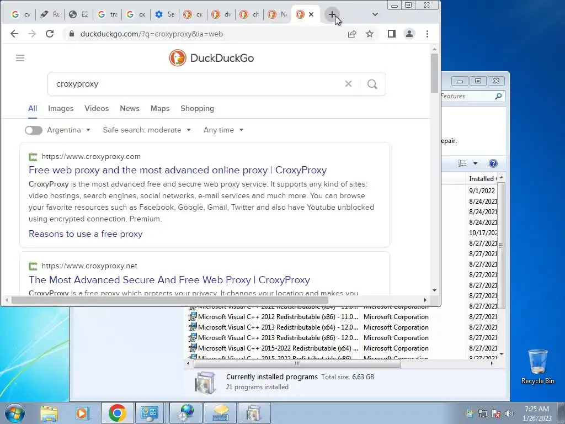Screen dimensions: 565x424
Task: Expand the Chrome tab search chevron
Action: 375,14
